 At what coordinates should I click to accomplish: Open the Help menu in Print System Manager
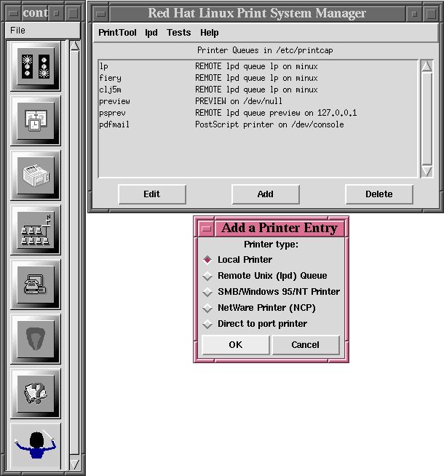click(x=210, y=33)
